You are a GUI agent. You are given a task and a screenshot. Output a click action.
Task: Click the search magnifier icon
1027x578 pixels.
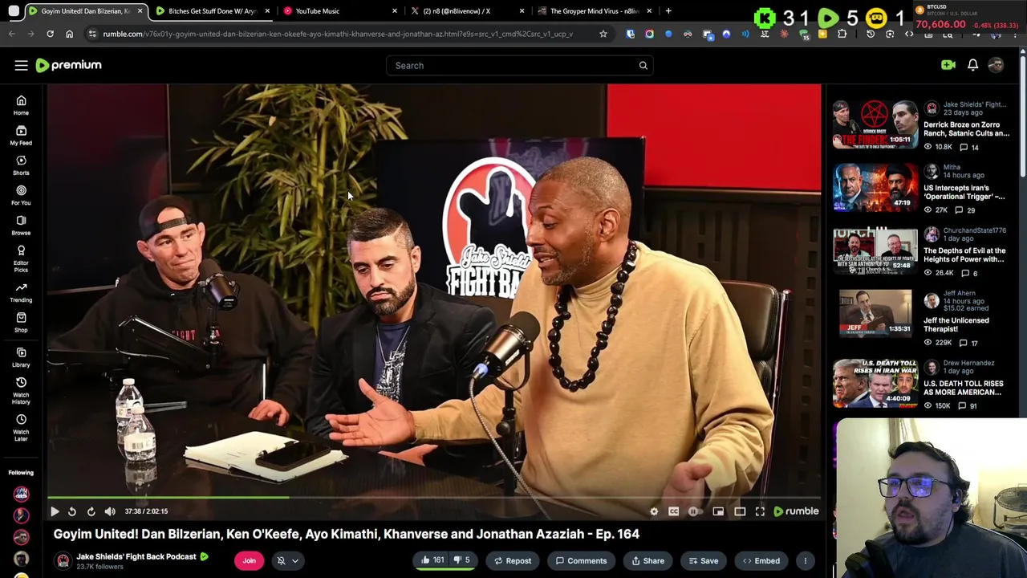point(643,65)
